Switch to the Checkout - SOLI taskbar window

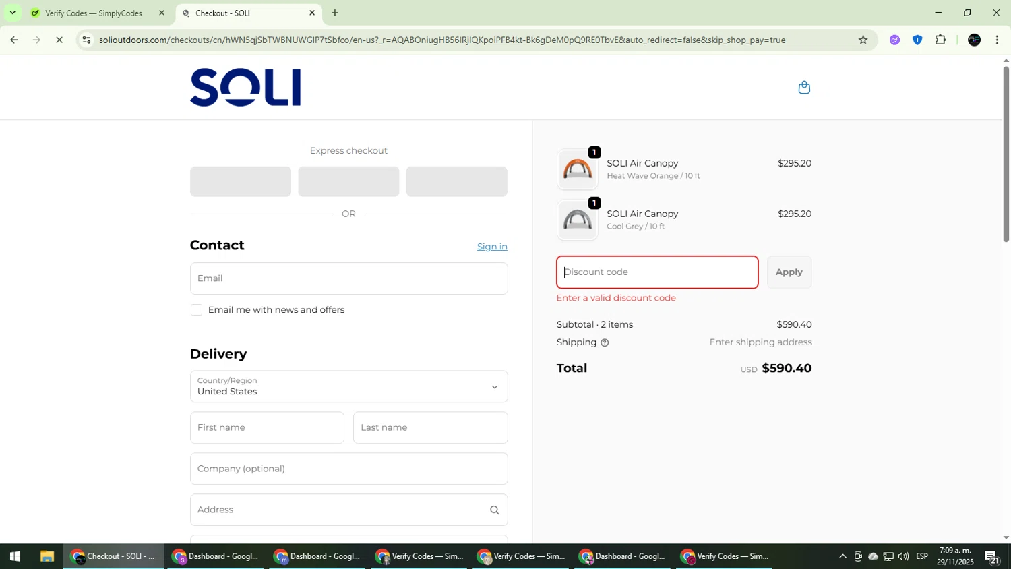114,556
